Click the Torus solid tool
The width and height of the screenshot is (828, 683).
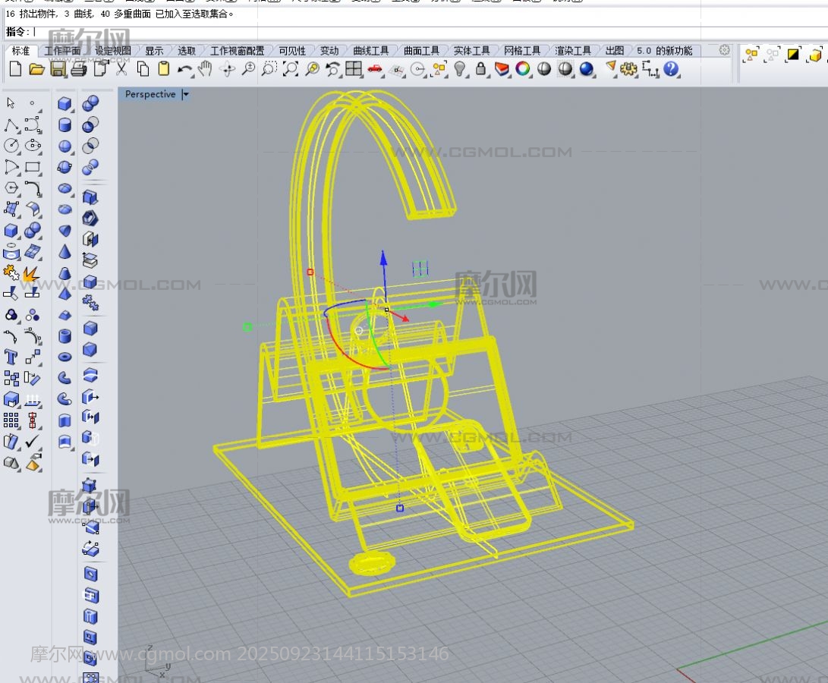pos(65,357)
